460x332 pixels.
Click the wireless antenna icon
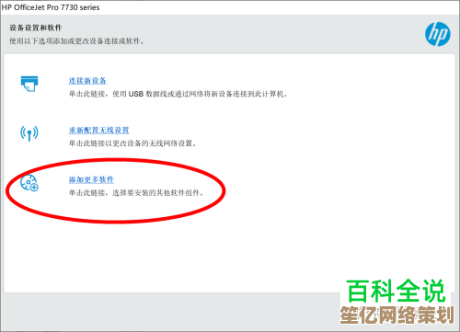coord(29,133)
